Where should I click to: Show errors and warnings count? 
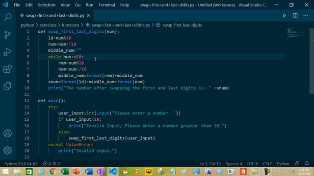pyautogui.click(x=52, y=164)
